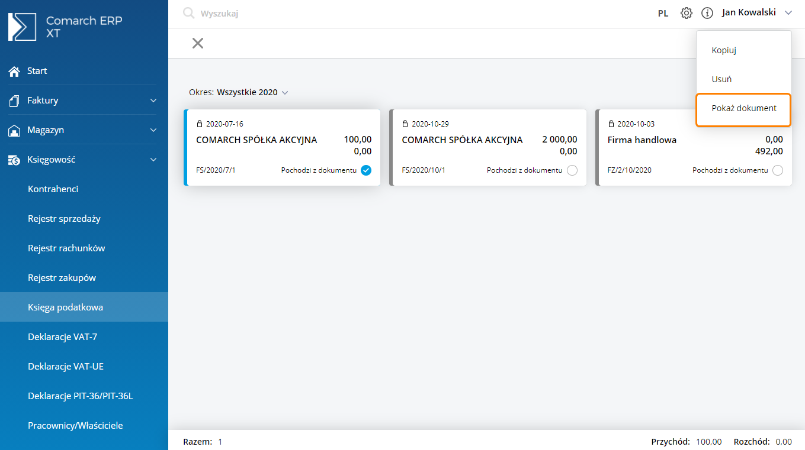Viewport: 805px width, 450px height.
Task: Click date 2020-10-03 on the card
Action: pos(637,124)
